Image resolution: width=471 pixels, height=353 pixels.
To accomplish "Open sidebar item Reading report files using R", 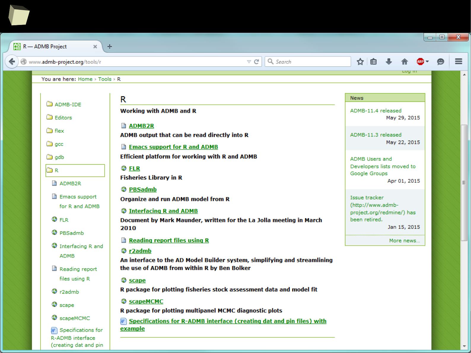I will [78, 274].
